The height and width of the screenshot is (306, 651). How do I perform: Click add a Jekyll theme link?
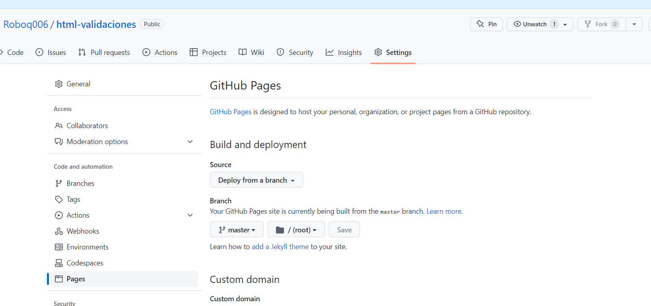coord(280,247)
